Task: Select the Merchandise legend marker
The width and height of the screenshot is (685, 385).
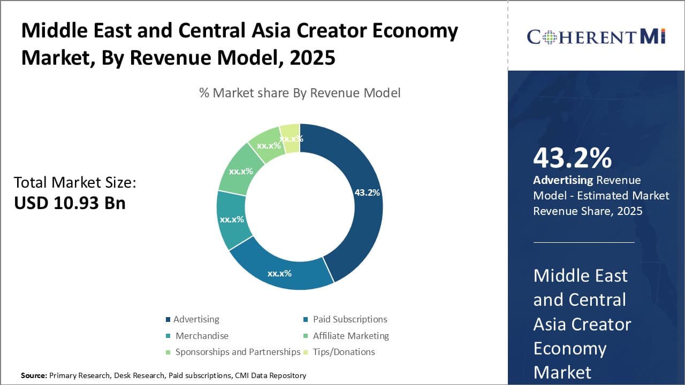Action: [169, 336]
